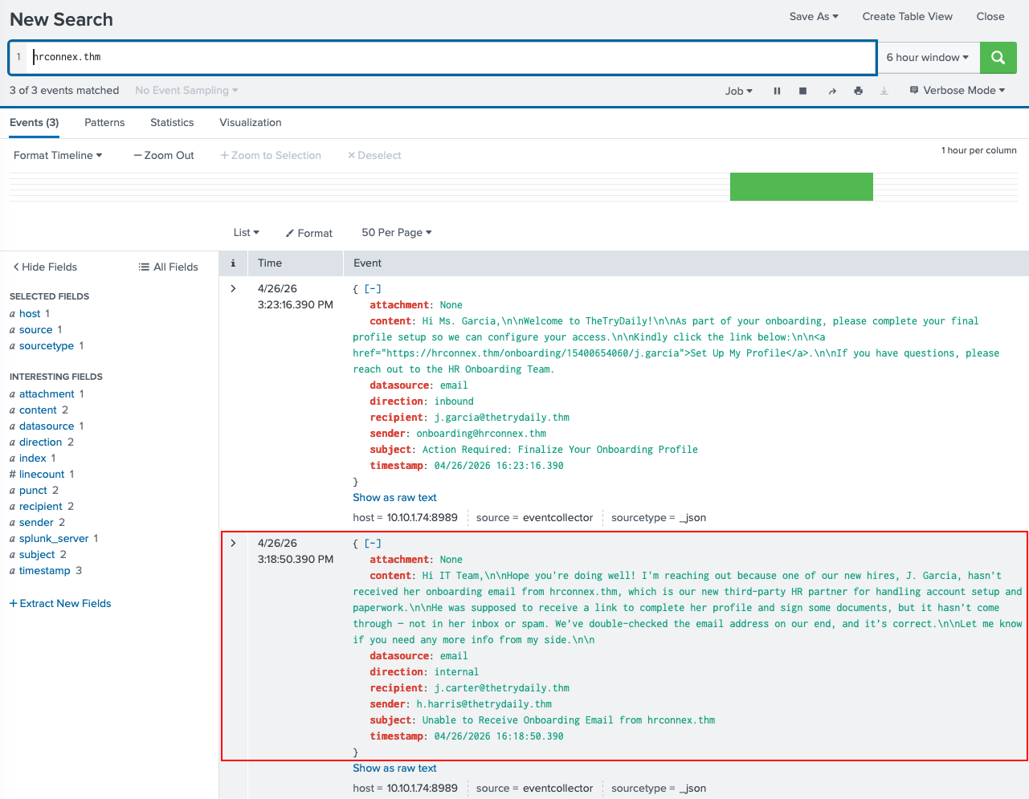The width and height of the screenshot is (1029, 799).
Task: Click Extract New Fields link
Action: click(60, 603)
